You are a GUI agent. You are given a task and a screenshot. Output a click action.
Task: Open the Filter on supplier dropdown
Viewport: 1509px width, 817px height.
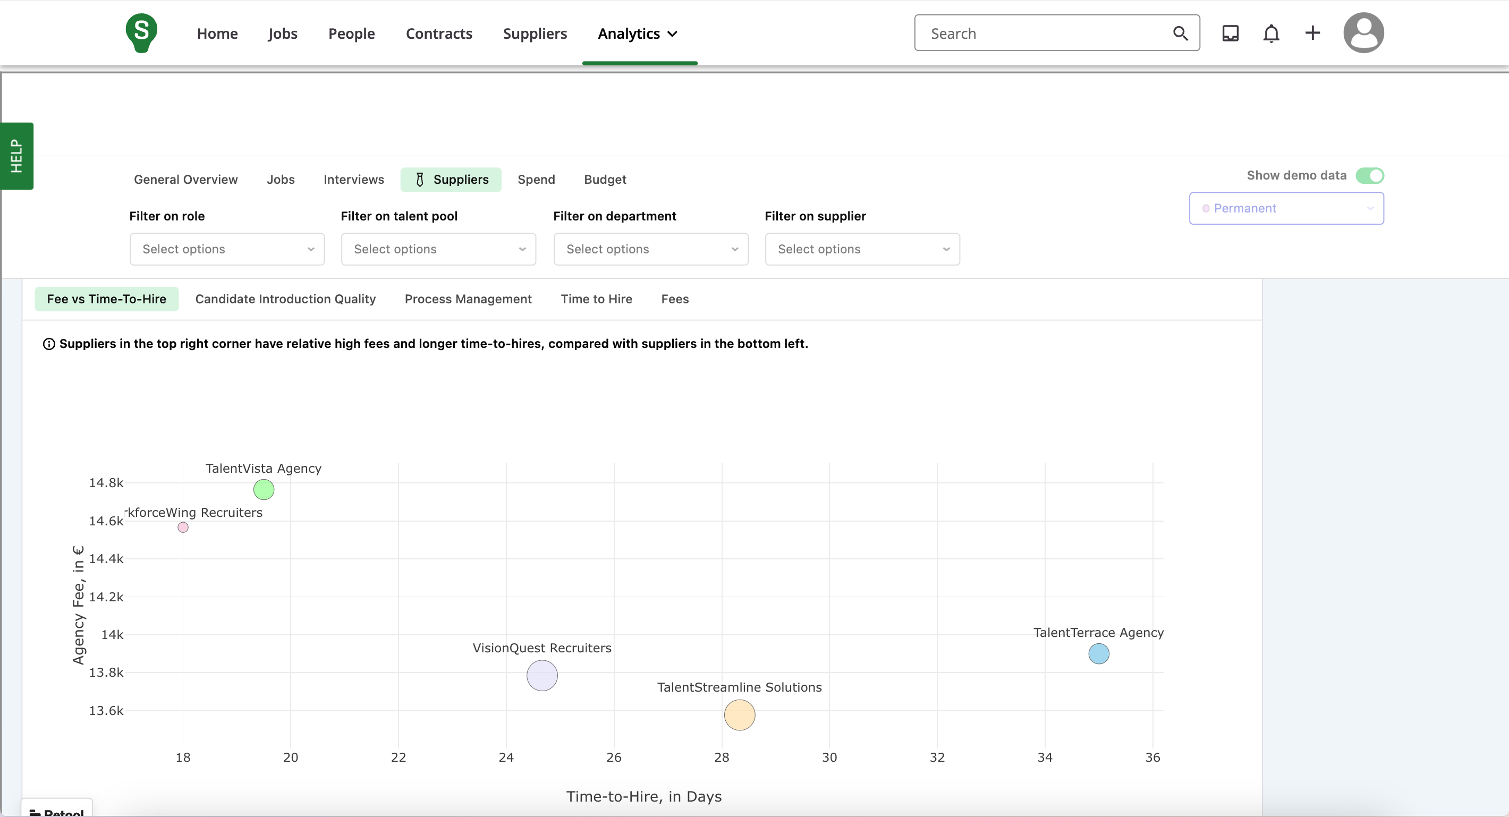(862, 250)
